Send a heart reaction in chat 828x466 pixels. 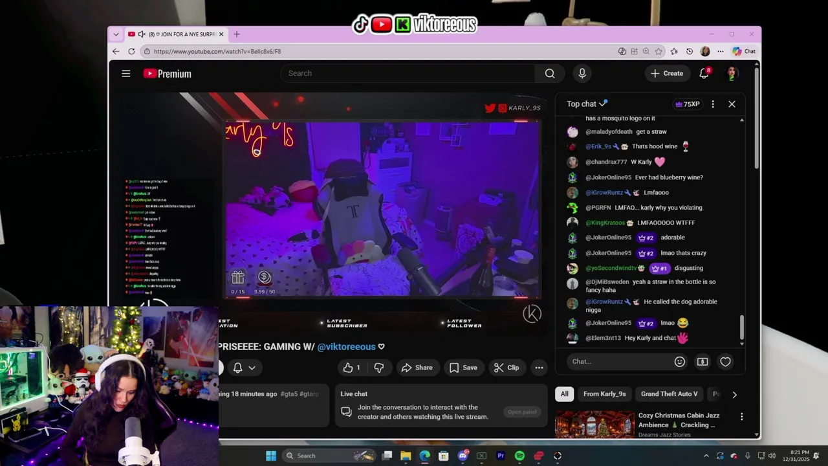[x=725, y=362]
